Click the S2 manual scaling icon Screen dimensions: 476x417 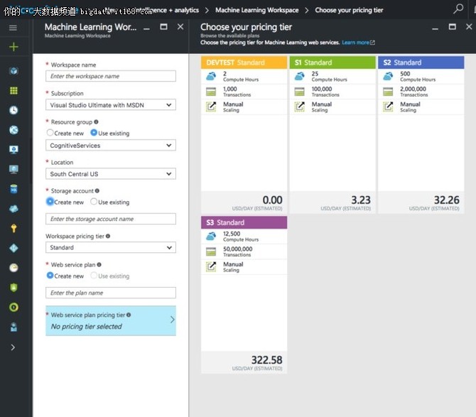point(388,107)
